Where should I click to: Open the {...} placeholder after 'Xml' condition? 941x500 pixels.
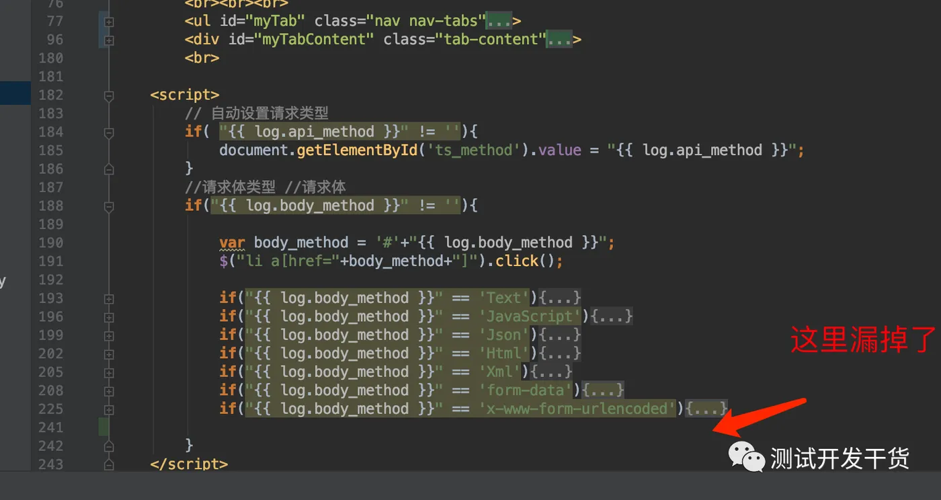click(x=552, y=372)
